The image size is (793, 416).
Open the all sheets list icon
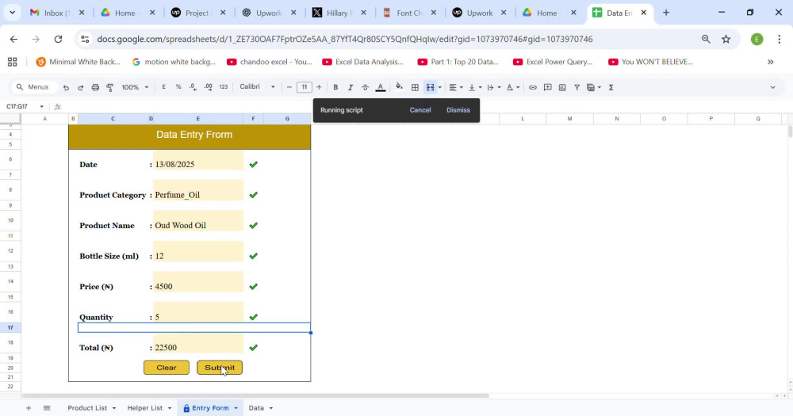pyautogui.click(x=47, y=408)
